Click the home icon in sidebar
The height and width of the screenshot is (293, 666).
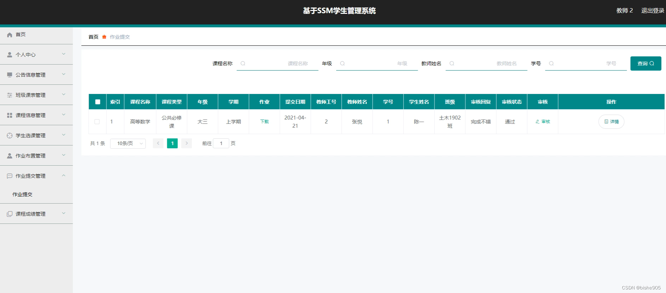click(x=10, y=35)
